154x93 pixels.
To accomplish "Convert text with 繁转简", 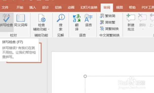I will pos(108,16).
